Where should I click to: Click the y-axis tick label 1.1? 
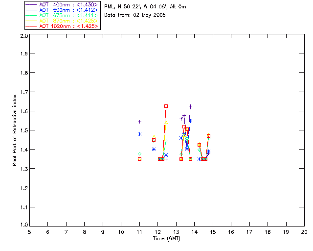point(24,207)
